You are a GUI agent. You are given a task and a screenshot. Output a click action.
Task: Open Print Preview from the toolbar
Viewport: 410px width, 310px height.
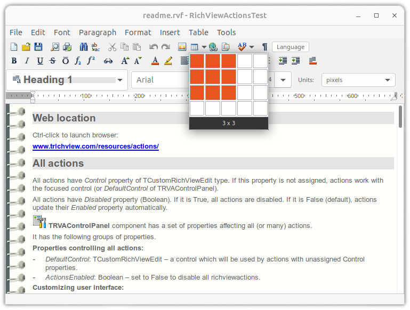pyautogui.click(x=55, y=47)
